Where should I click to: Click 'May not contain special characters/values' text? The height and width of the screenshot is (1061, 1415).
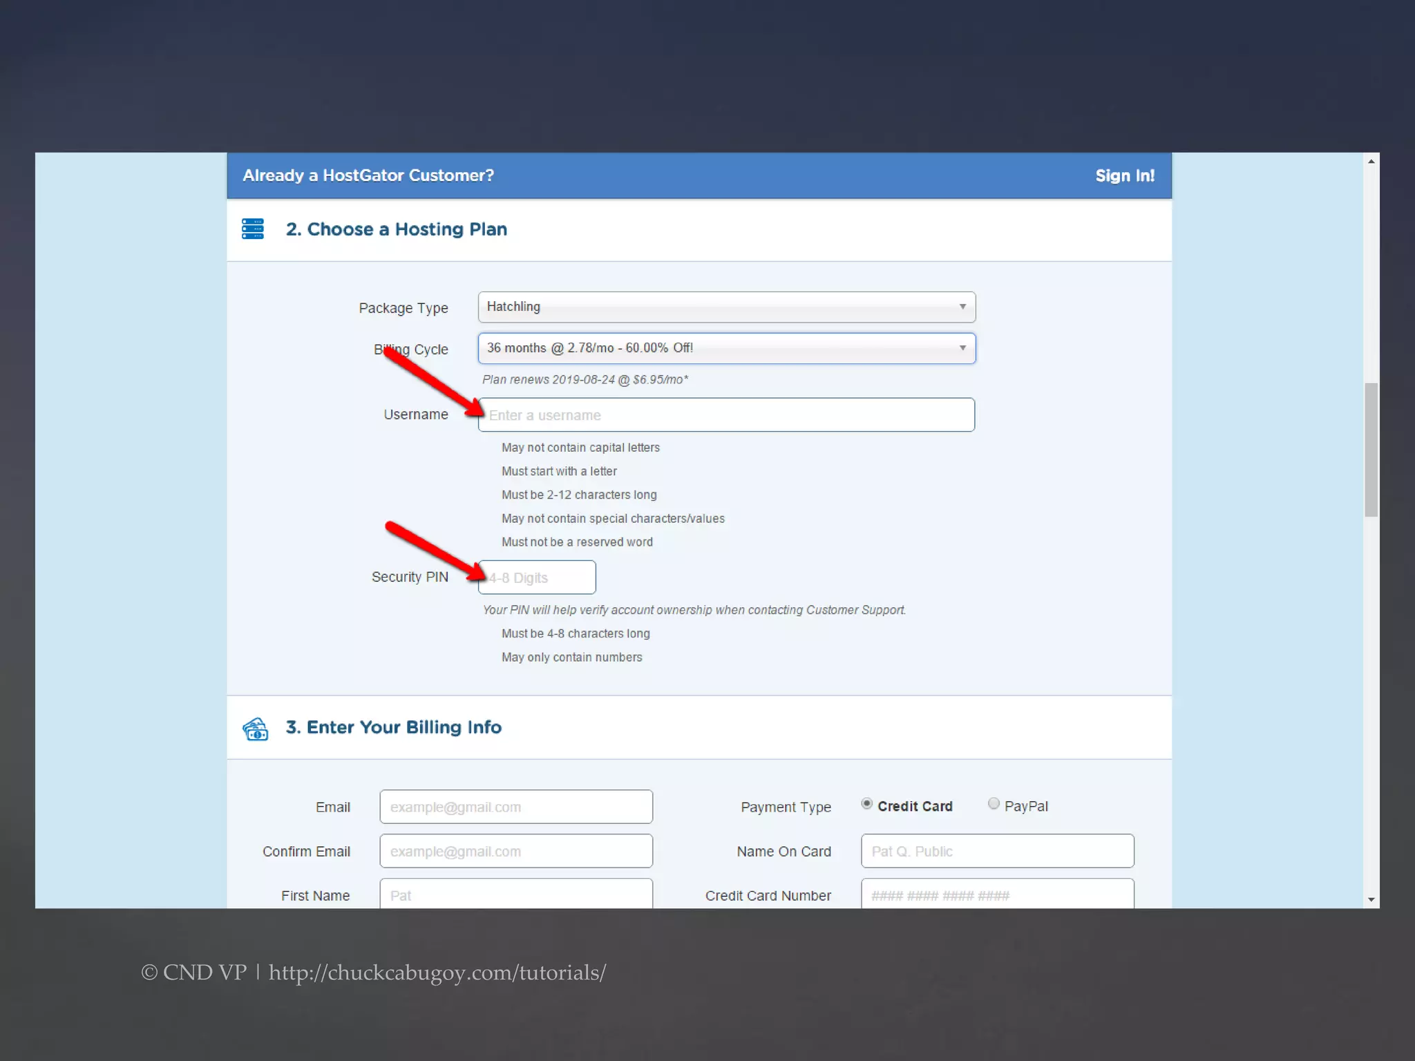pyautogui.click(x=613, y=518)
